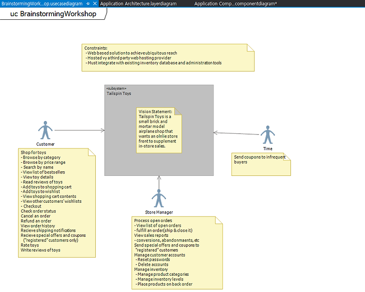Click '- Checkout' line in Customer note

click(31, 206)
